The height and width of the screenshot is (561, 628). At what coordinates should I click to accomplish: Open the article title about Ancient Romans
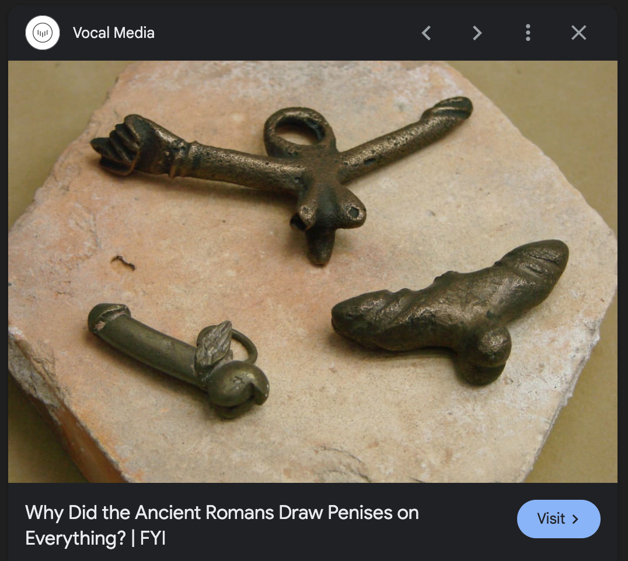[222, 525]
